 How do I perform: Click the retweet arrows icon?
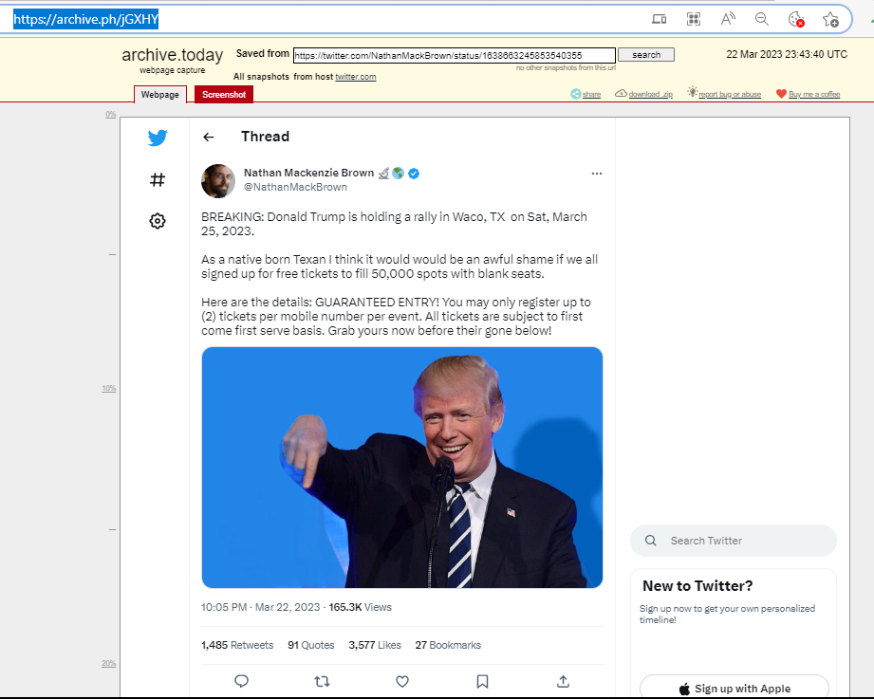323,681
